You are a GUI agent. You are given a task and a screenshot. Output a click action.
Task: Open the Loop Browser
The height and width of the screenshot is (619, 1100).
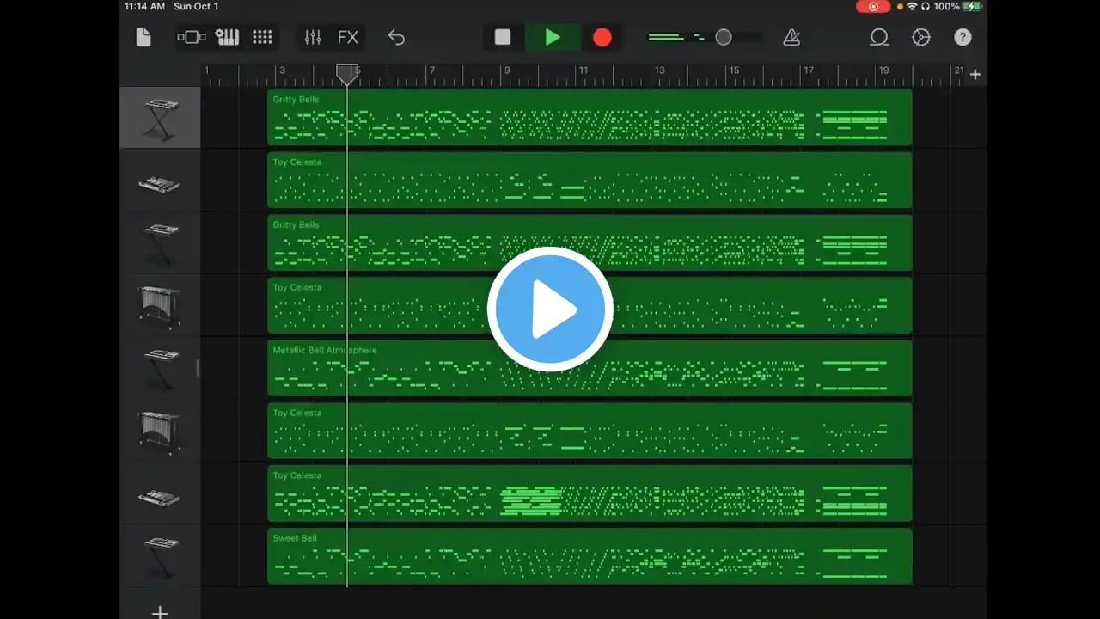tap(879, 37)
